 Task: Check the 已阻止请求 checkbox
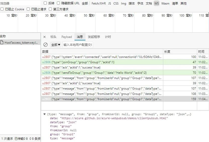point(28,9)
